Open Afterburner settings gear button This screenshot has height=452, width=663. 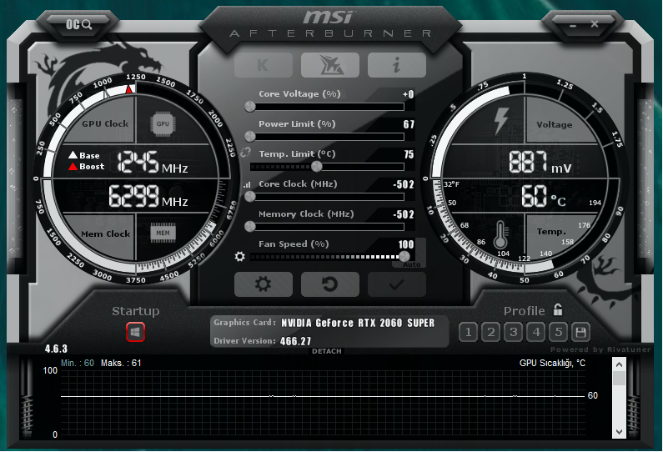point(263,284)
